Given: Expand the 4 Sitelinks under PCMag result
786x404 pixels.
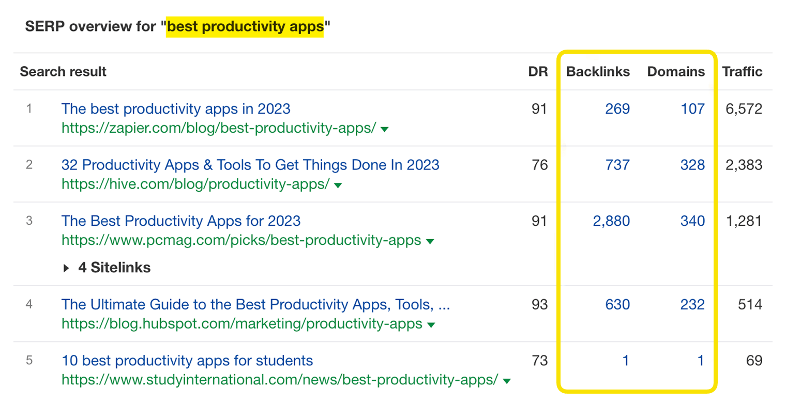Looking at the screenshot, I should click(x=106, y=268).
